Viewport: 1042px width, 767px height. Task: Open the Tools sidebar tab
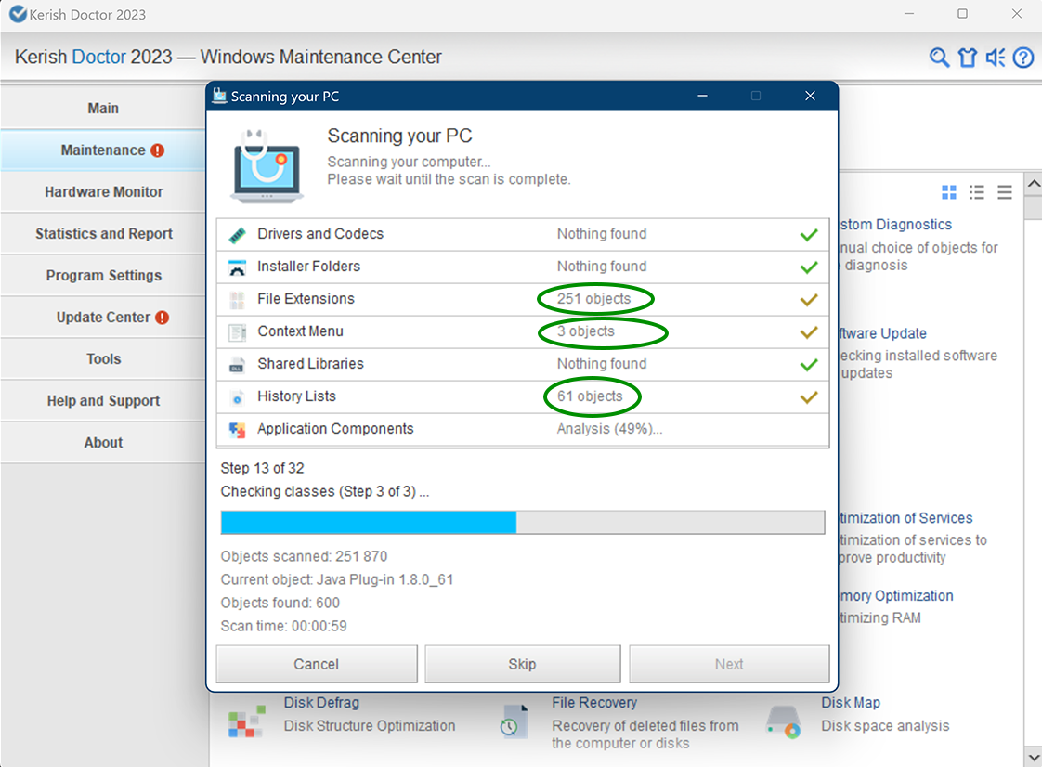click(103, 359)
